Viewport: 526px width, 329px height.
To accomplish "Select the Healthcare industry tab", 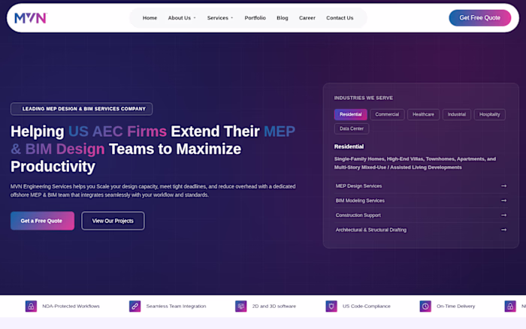I will point(423,114).
